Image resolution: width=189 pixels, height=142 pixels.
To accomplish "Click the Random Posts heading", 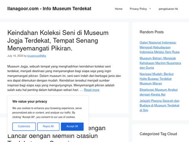I will pyautogui.click(x=152, y=32).
